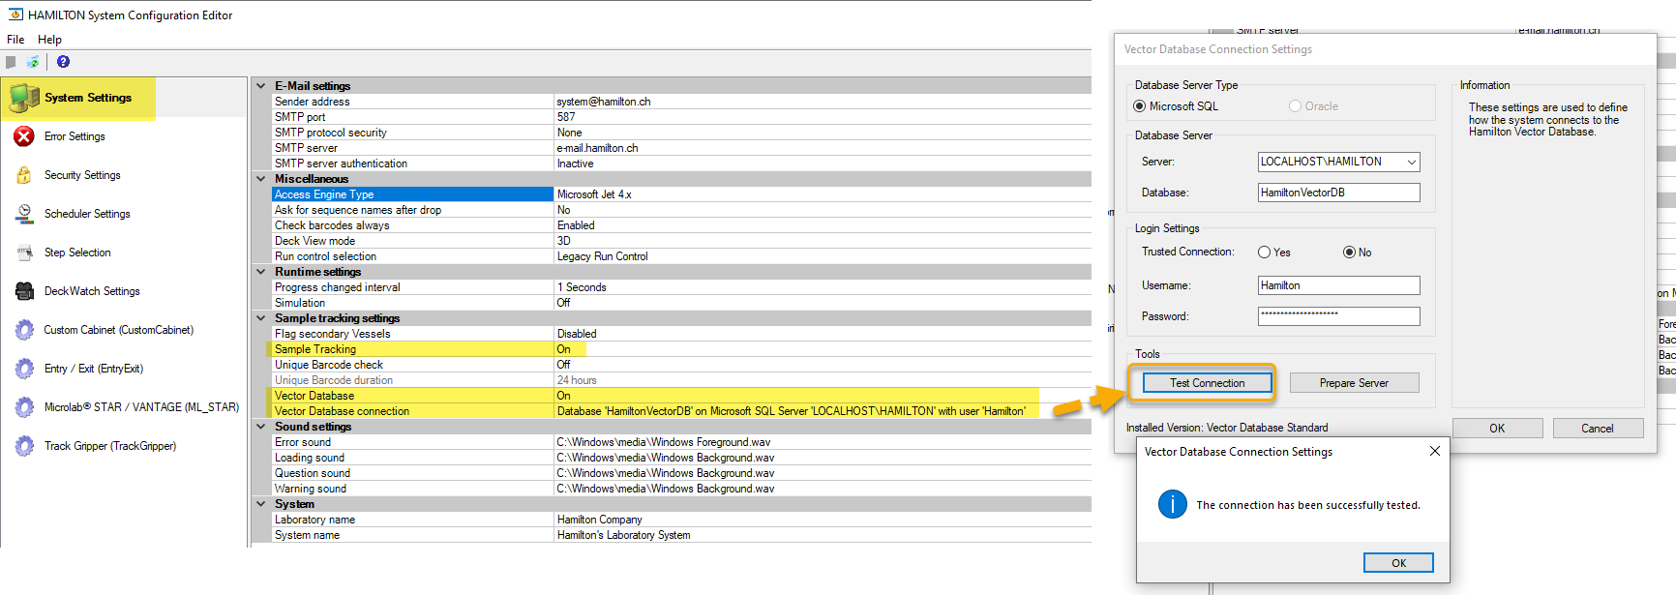
Task: Click the Microlab STAR / VANTAGE gear icon
Action: pos(24,407)
